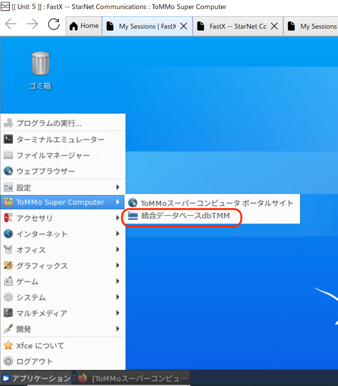Click the [ToMMoスーパーコンピュ… taskbar window button
338x386 pixels.
133,378
